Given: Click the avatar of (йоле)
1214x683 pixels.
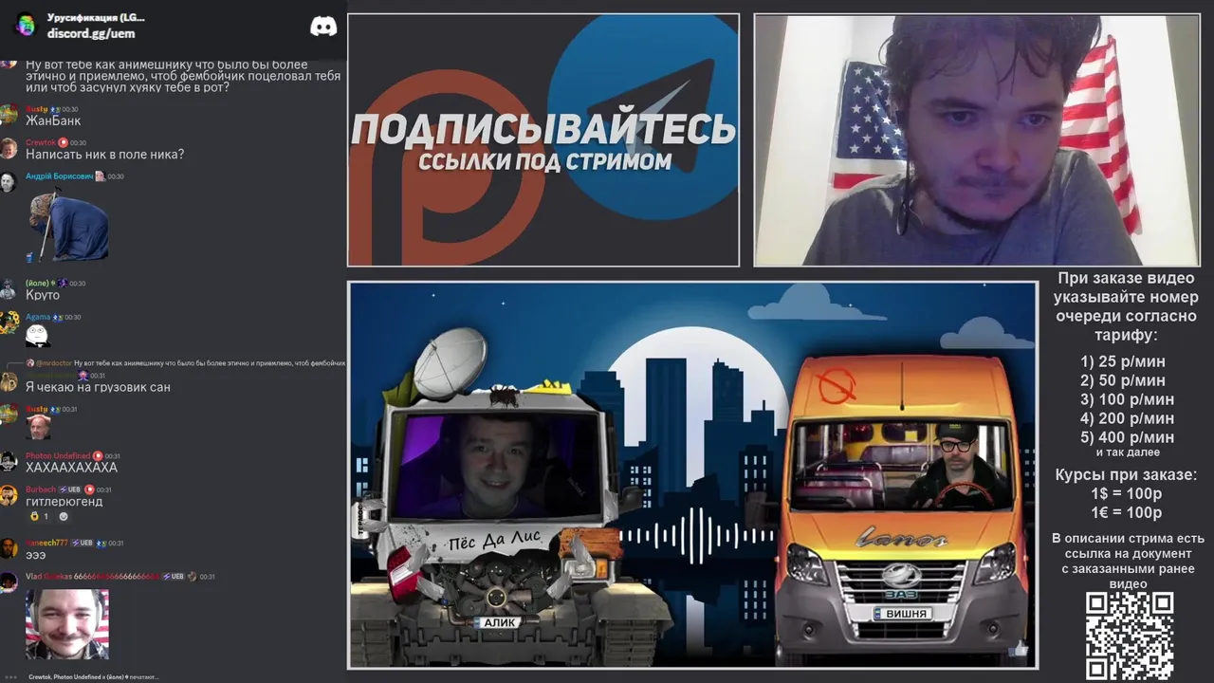Looking at the screenshot, I should 9,288.
